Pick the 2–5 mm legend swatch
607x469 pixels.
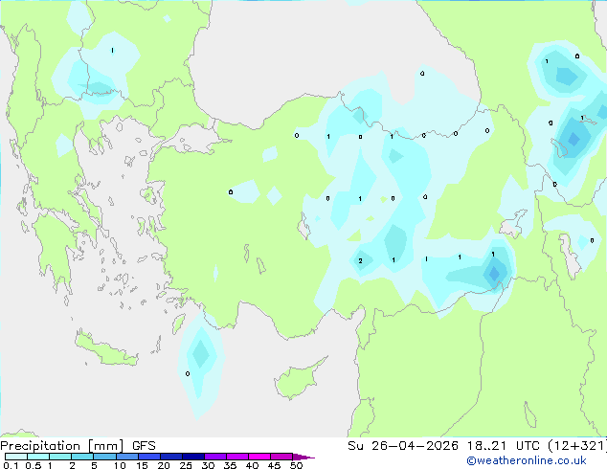pyautogui.click(x=82, y=457)
